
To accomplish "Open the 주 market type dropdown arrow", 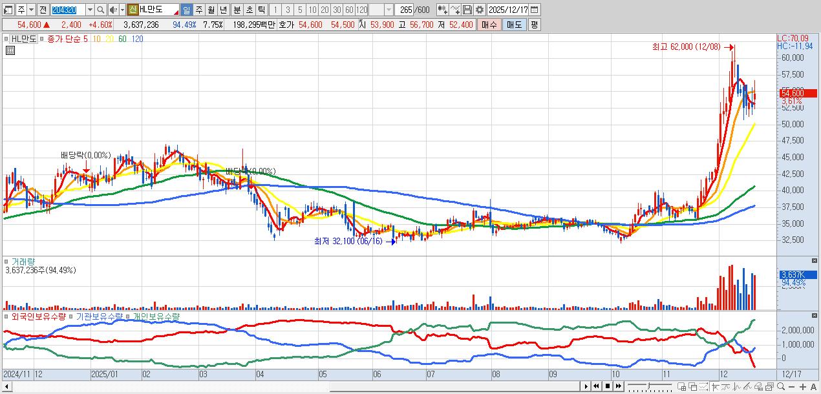I will pyautogui.click(x=31, y=10).
